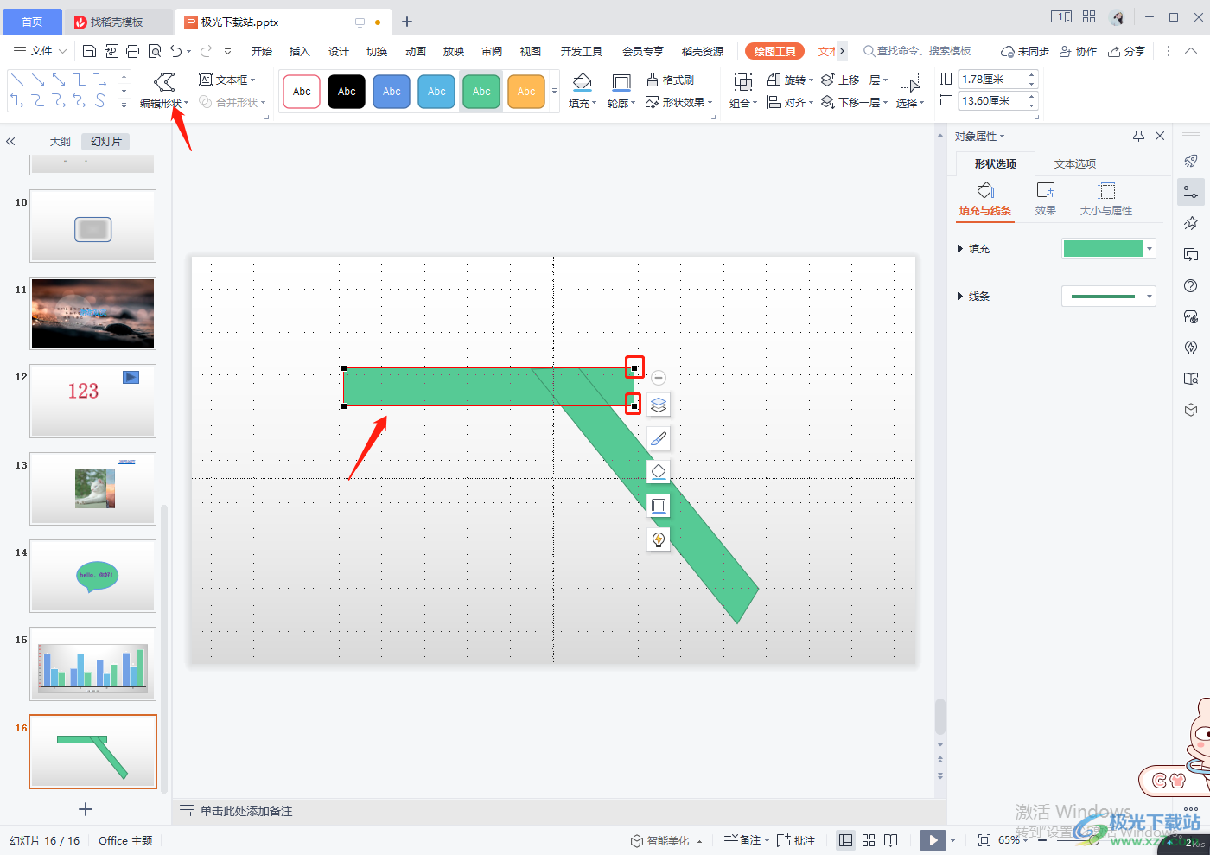Toggle 备注 notes pane in status bar

coord(746,840)
